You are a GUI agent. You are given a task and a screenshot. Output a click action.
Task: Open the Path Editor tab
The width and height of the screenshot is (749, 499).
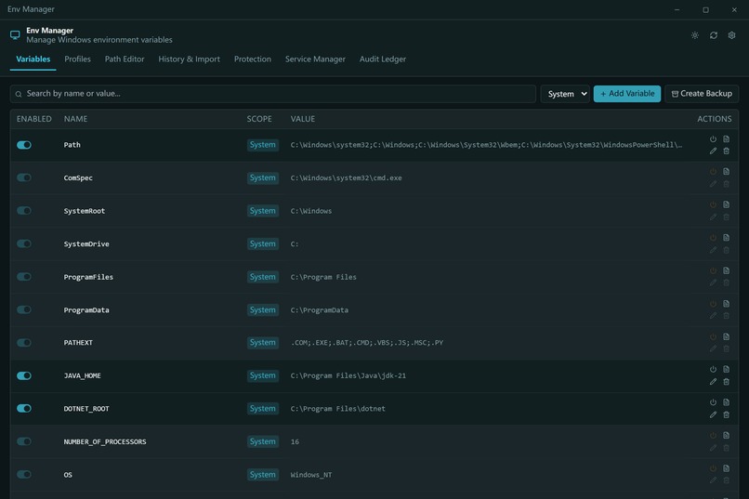(125, 59)
